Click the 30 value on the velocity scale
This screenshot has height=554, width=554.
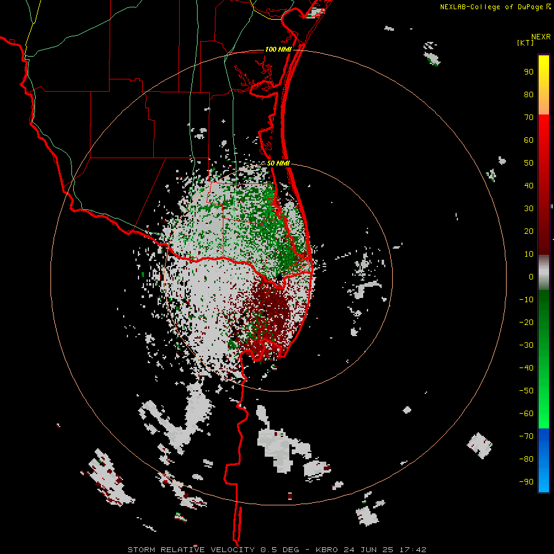[x=529, y=209]
